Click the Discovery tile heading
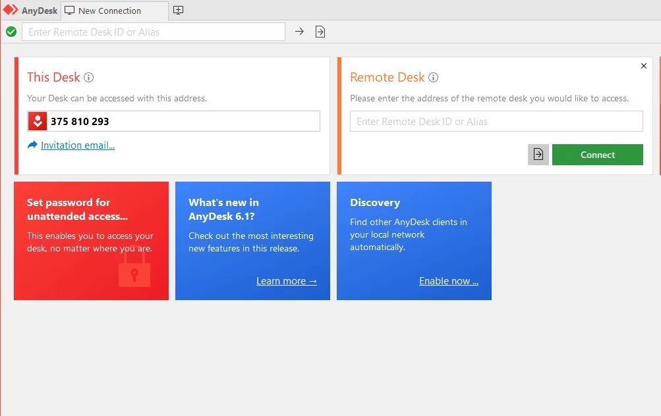The image size is (661, 416). click(x=375, y=203)
